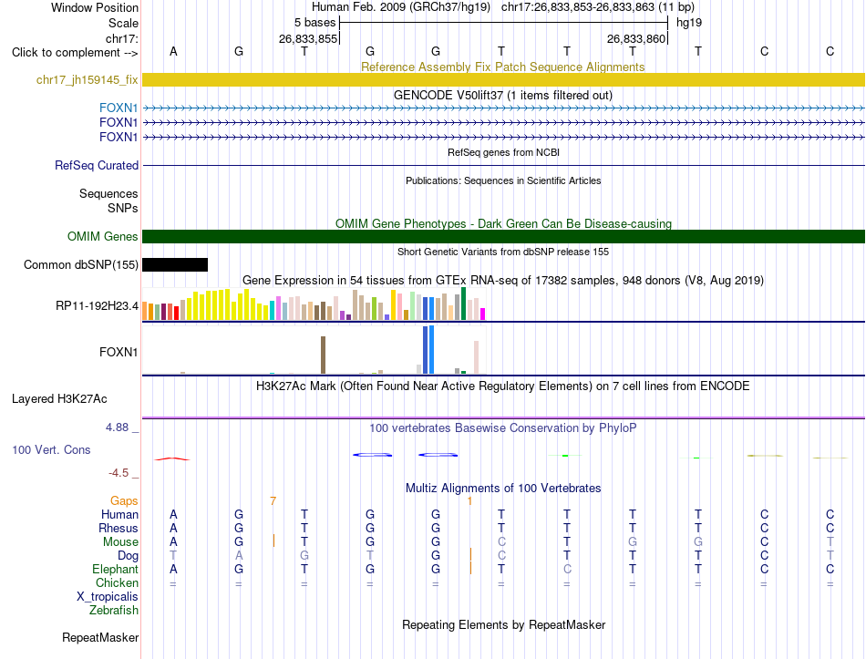Click the RP11-192H23.4 GTEx expression bar chart
866x659 pixels.
click(x=314, y=304)
